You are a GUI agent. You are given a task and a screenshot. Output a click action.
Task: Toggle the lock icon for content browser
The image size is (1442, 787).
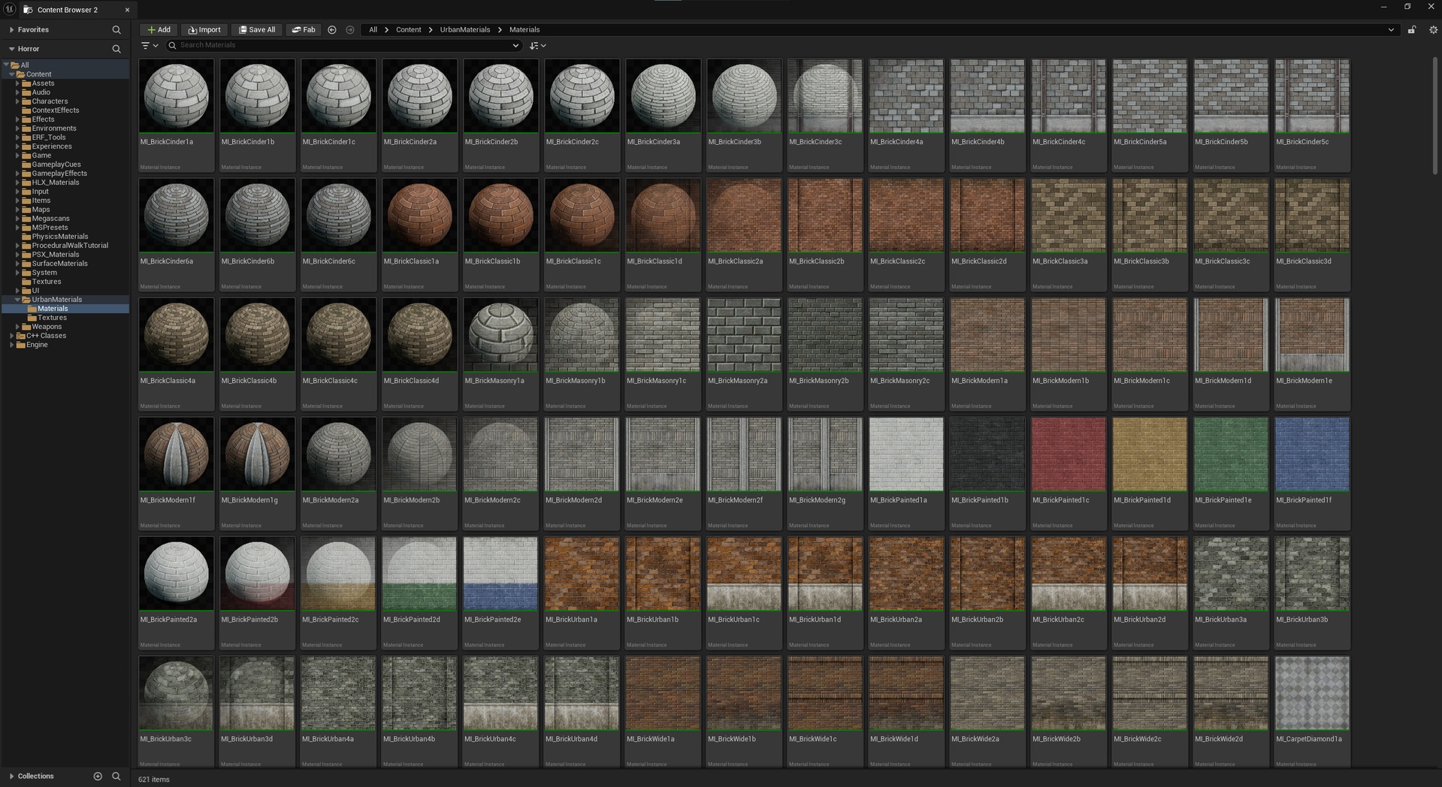(1412, 30)
